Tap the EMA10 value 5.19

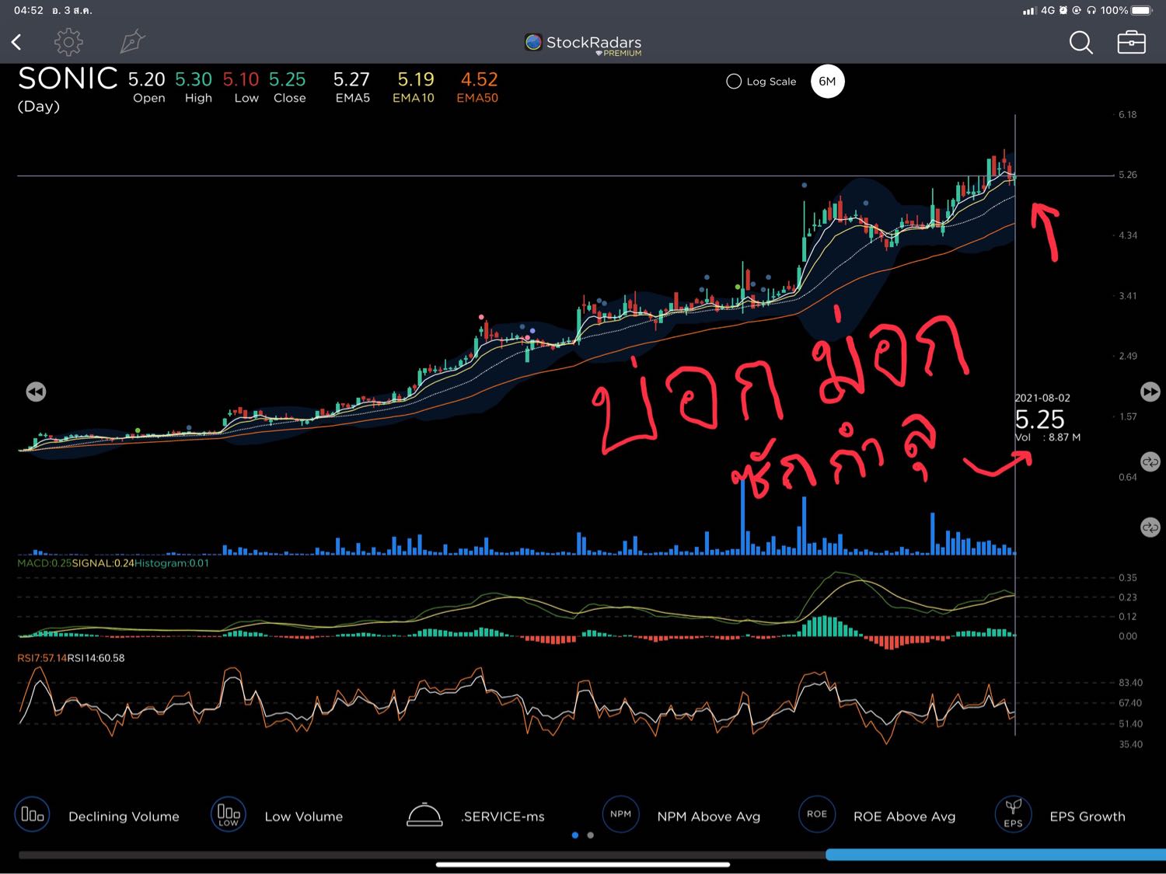[x=416, y=79]
